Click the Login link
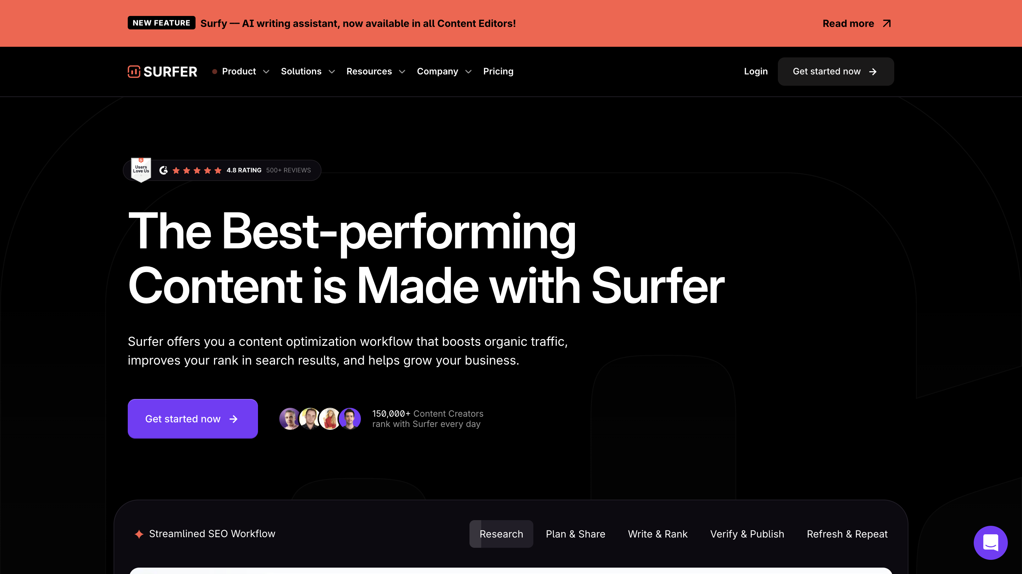Image resolution: width=1022 pixels, height=574 pixels. [x=755, y=71]
